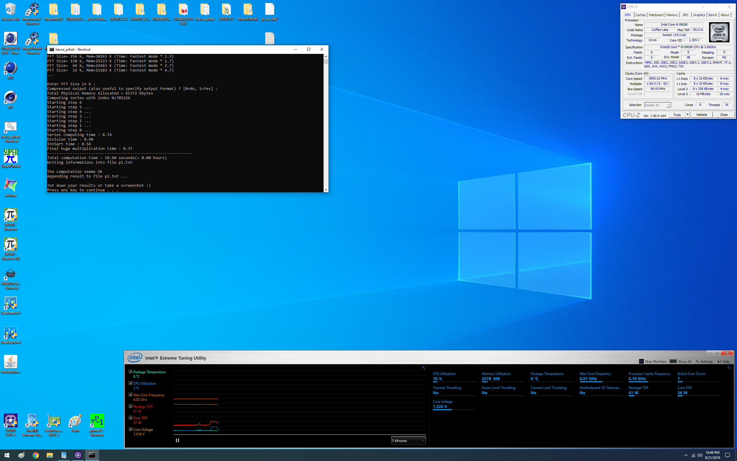Toggle the Core TDP checkbox
Screen dimensions: 737x461
[x=131, y=418]
